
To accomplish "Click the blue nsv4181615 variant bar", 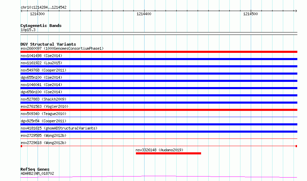I will (159, 132).
